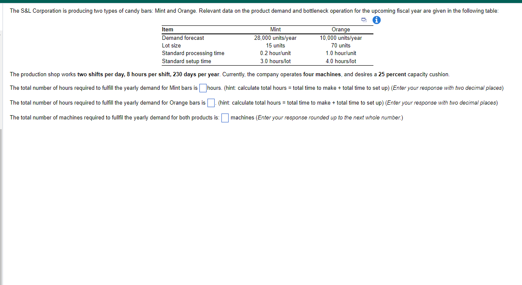This screenshot has height=285, width=522.
Task: Select the Orange bars hours answer box
Action: tap(211, 102)
